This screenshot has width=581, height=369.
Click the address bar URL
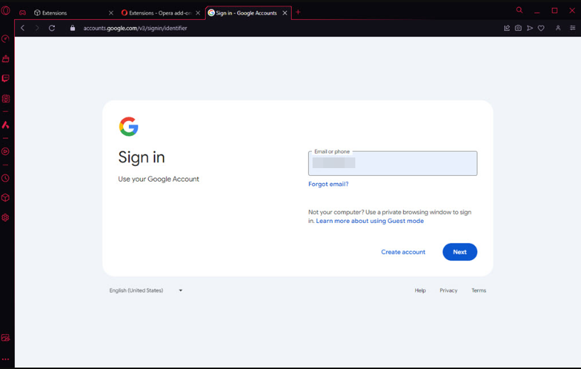point(135,28)
